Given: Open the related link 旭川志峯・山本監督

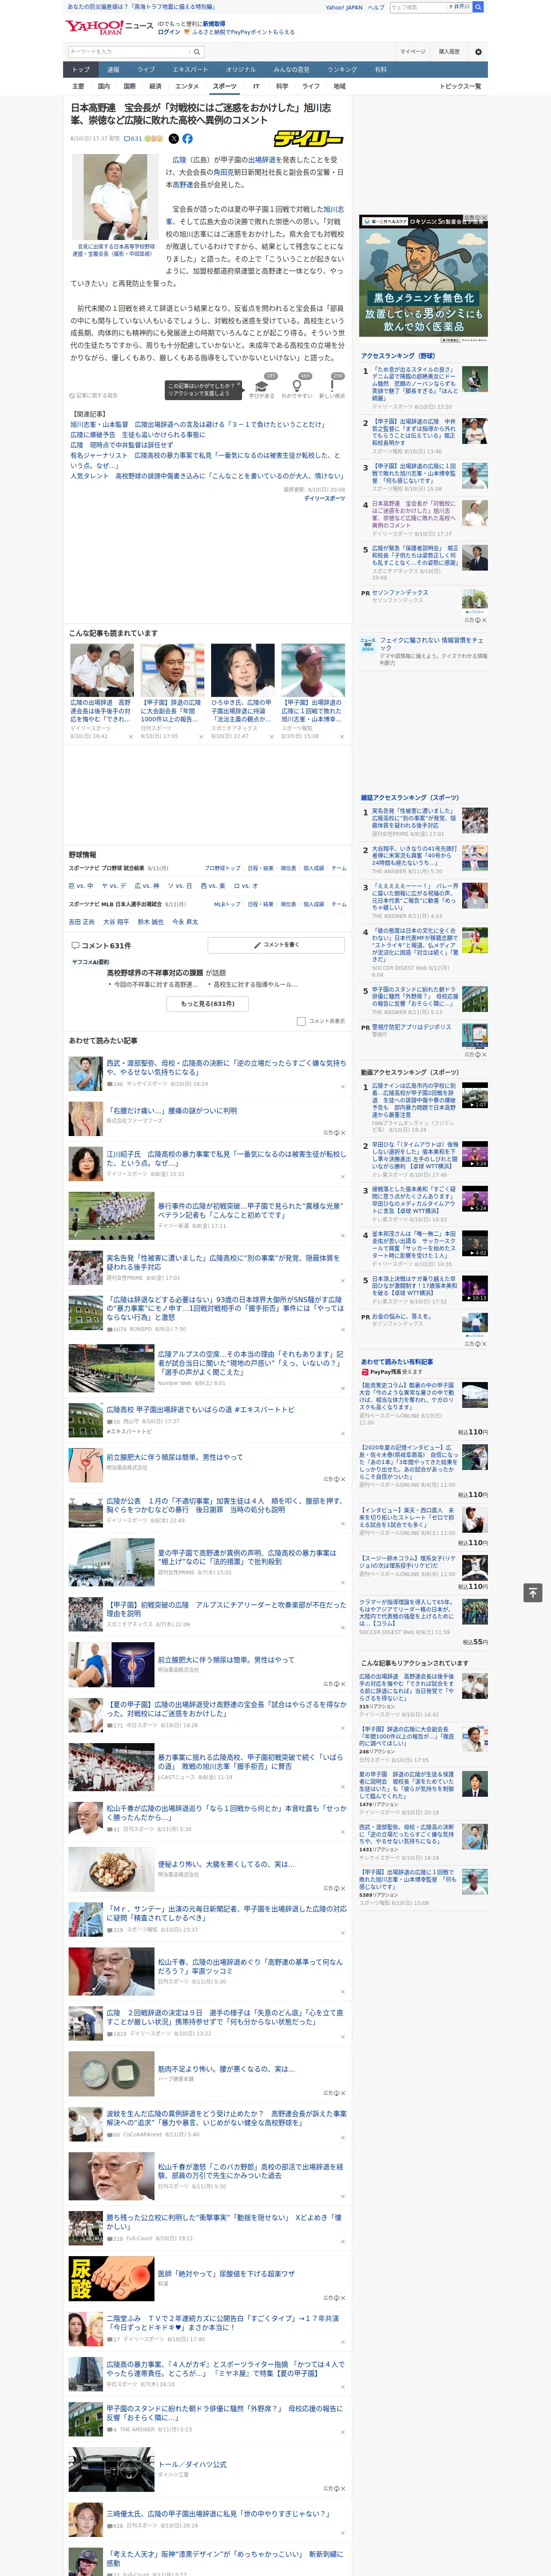Looking at the screenshot, I should click(197, 424).
